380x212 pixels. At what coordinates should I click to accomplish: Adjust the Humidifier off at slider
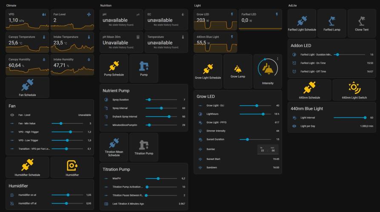point(67,203)
